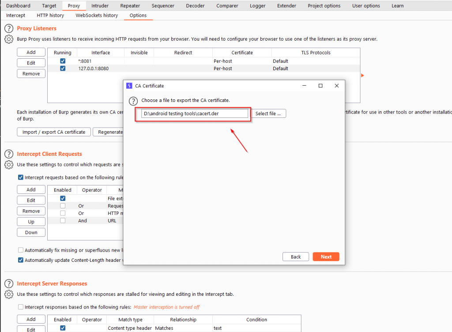Click Import / export CA certificate button
Image resolution: width=452 pixels, height=332 pixels.
coord(54,132)
